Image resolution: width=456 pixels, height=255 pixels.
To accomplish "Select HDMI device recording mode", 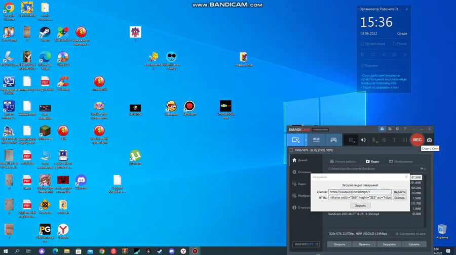I will coord(316,140).
